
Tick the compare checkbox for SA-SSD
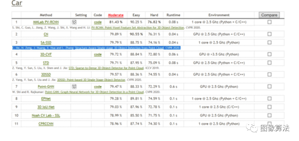(269, 42)
